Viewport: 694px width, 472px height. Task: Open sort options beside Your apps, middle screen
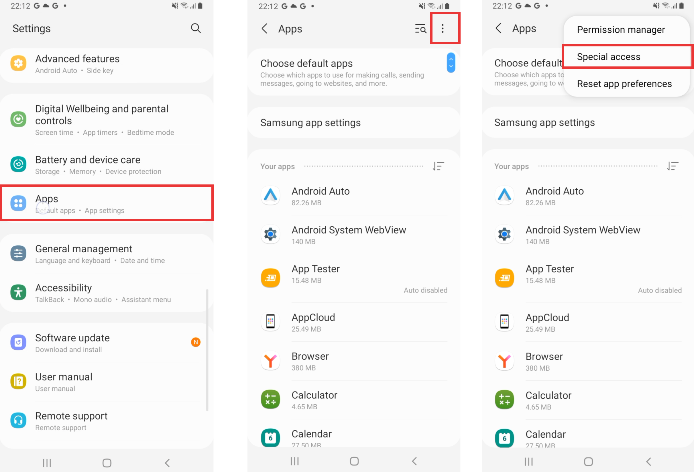(439, 166)
